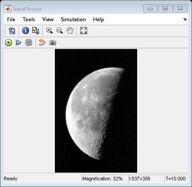192x187 pixels.
Task: Click the moon image in the viewer
Action: coord(96,111)
